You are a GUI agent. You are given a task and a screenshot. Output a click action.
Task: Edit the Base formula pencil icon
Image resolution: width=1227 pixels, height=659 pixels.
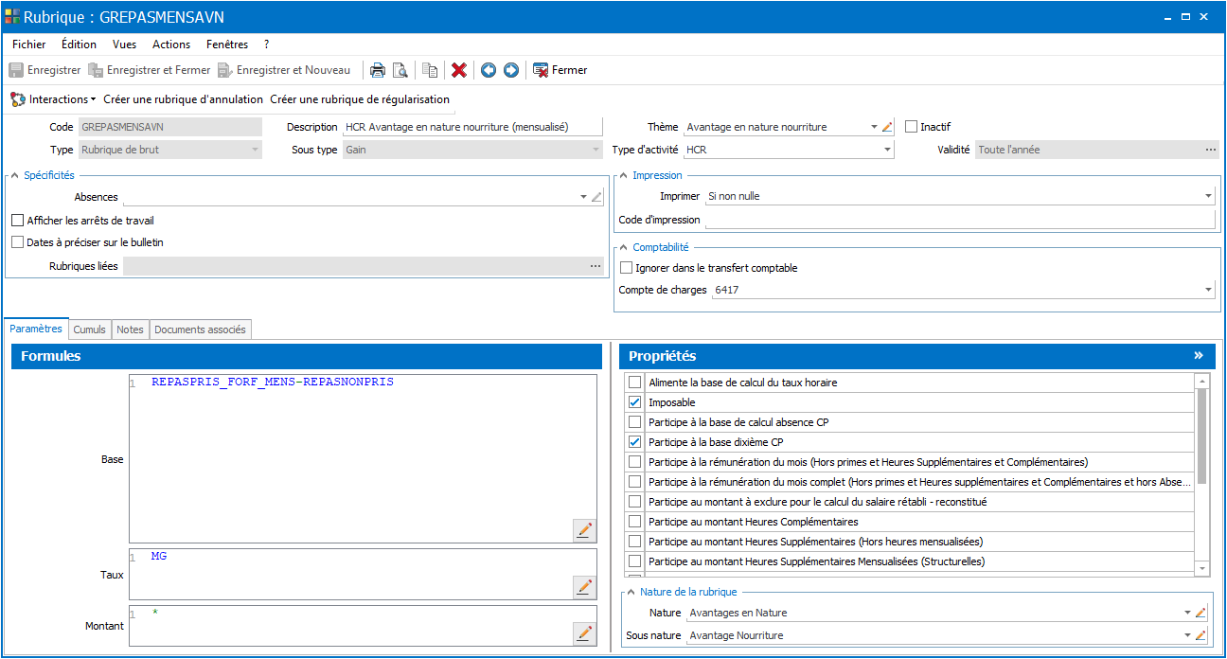[x=584, y=530]
